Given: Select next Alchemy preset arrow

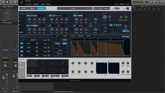Looking at the screenshot, I should tap(91, 9).
